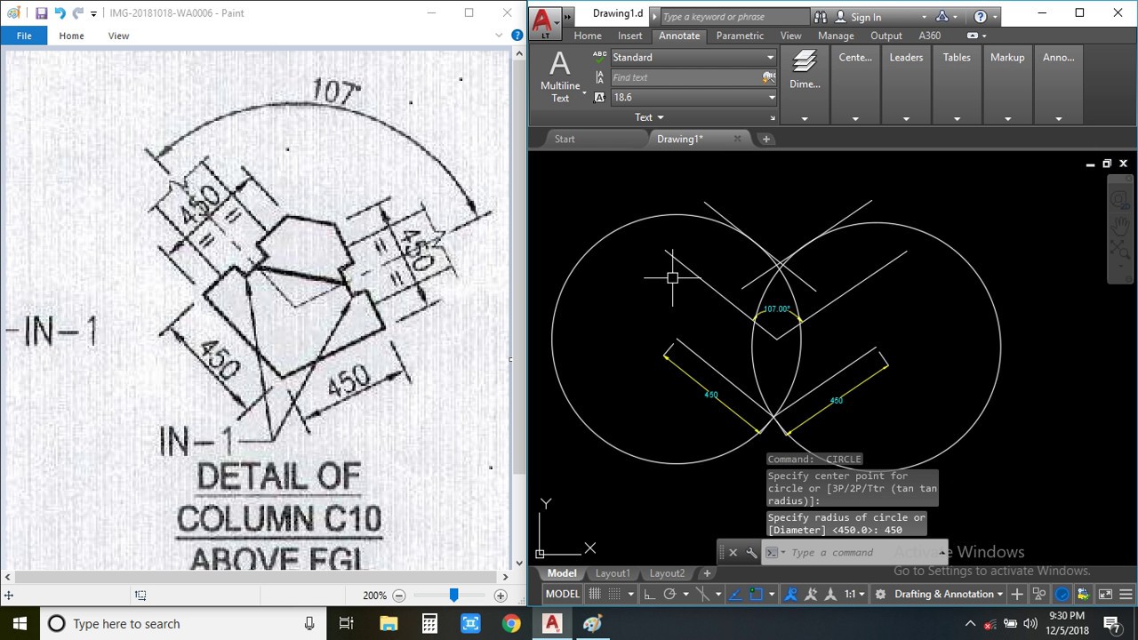Toggle grid display in the status bar

595,595
